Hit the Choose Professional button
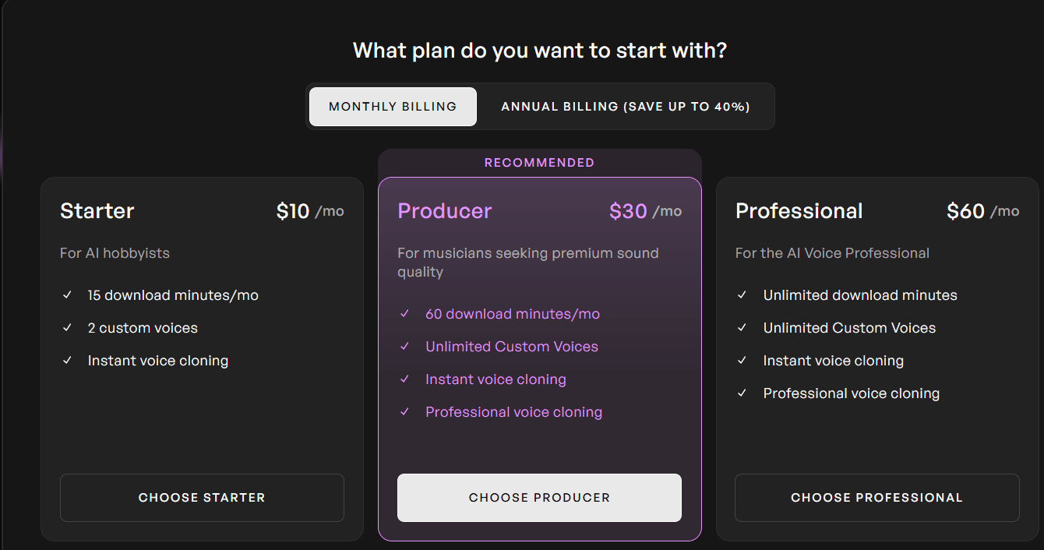 pyautogui.click(x=876, y=498)
